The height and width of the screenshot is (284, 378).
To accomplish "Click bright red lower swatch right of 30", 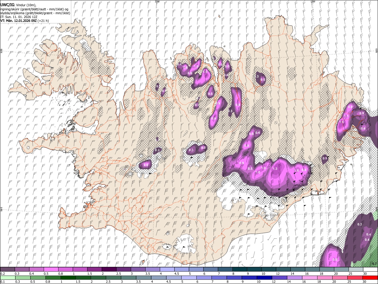I will [x=370, y=277].
